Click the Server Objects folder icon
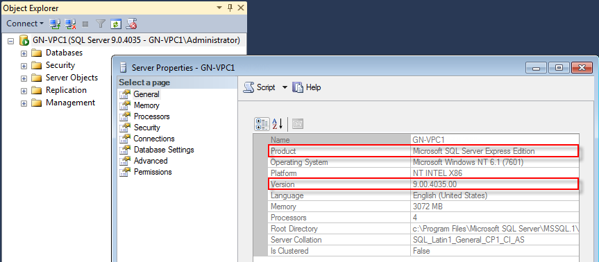 (x=36, y=78)
